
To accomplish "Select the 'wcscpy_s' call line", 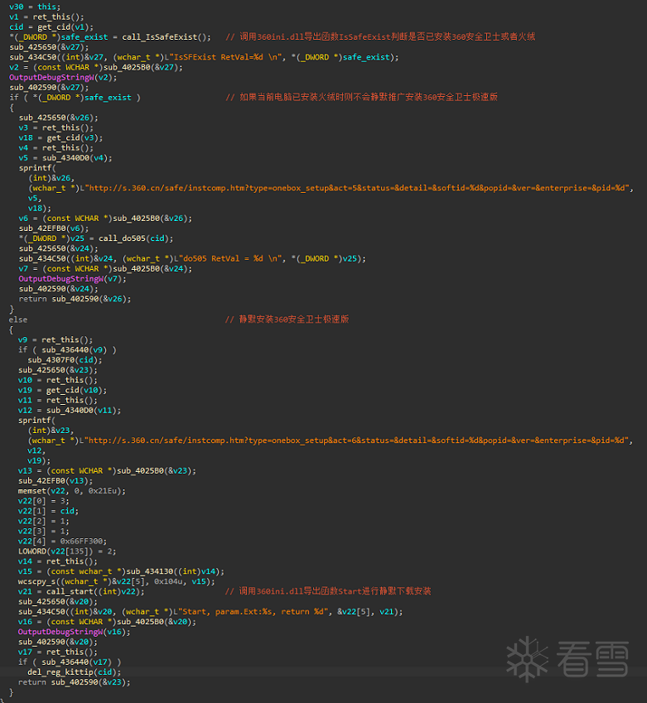I will point(117,582).
